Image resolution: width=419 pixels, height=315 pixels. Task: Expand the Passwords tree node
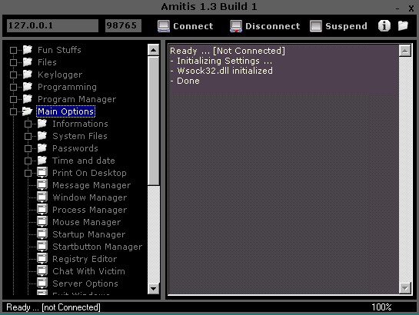pyautogui.click(x=28, y=148)
